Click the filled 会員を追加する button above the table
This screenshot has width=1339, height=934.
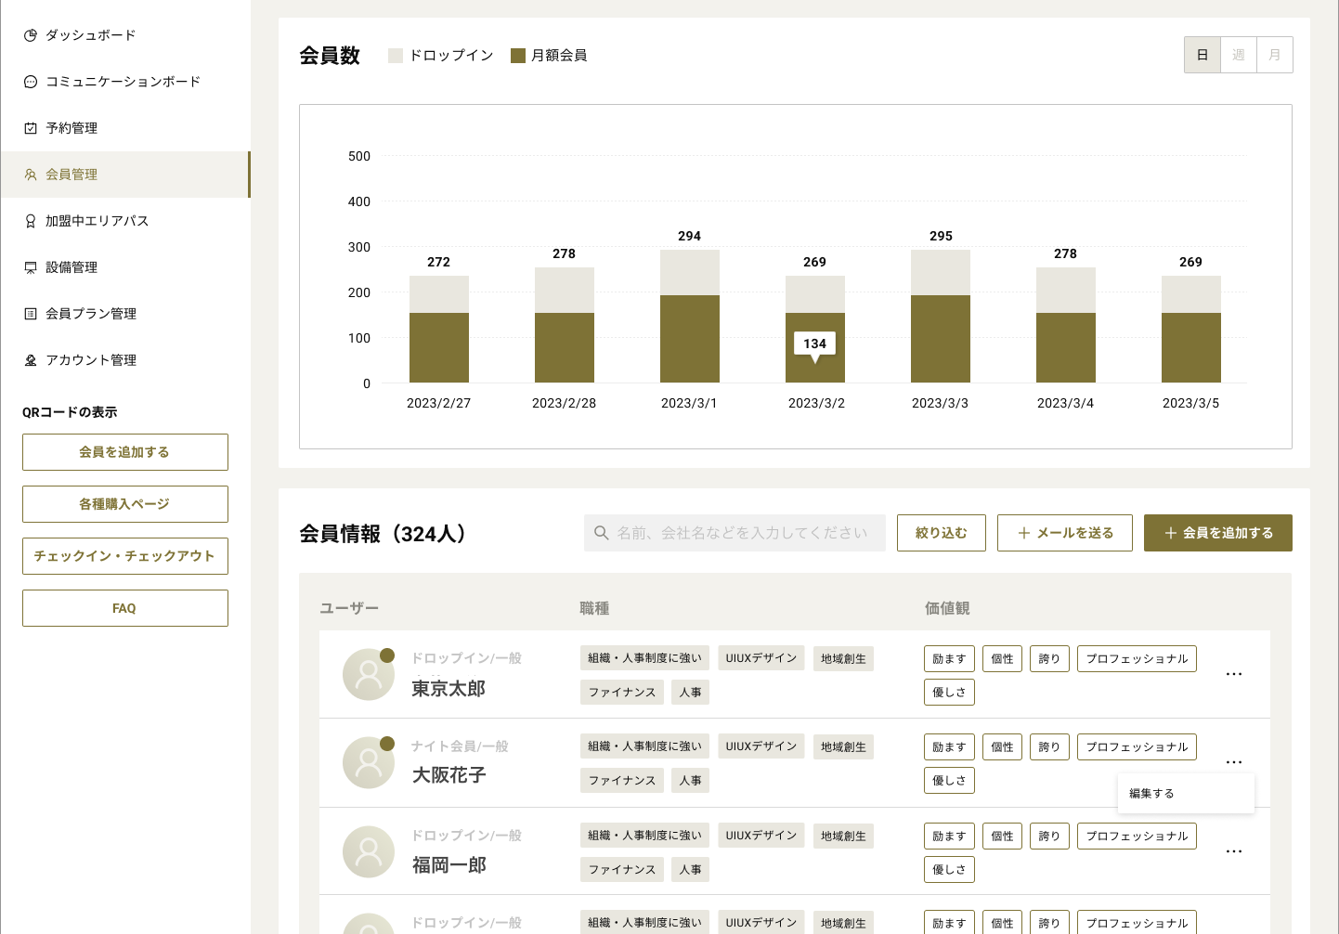coord(1218,533)
